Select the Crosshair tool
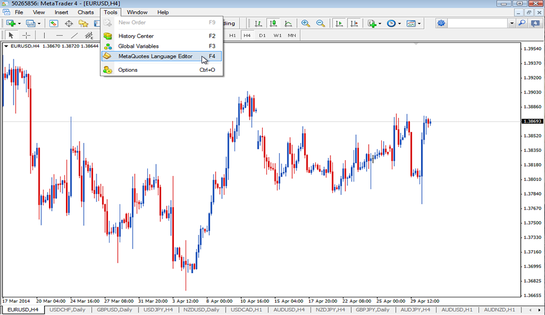Screen dimensions: 545x315 26,35
